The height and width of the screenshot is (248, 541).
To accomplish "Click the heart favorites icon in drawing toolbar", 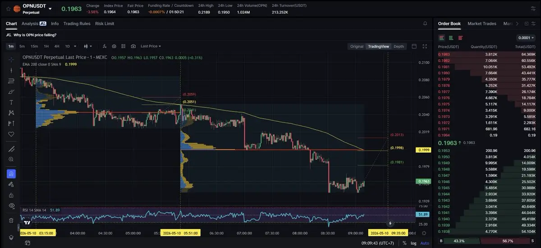I will pos(11,134).
